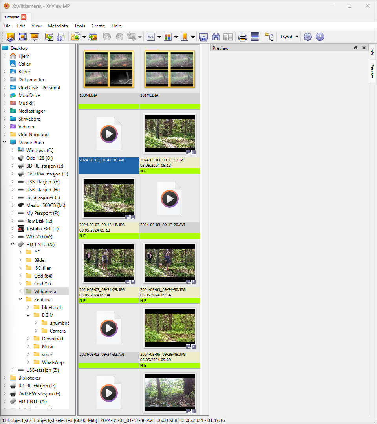The image size is (377, 424).
Task: Switch to the Info side tab
Action: (x=372, y=51)
